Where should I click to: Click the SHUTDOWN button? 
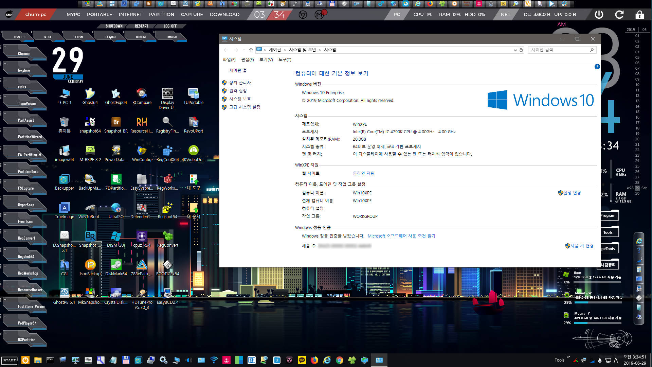(x=114, y=26)
